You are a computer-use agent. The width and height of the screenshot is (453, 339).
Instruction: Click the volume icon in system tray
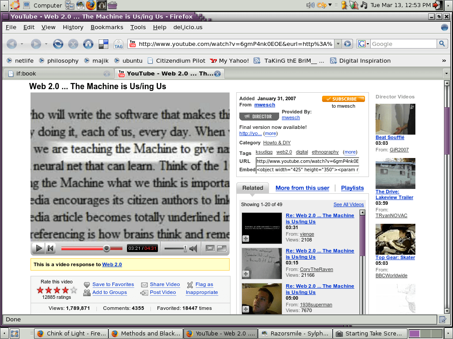310,5
